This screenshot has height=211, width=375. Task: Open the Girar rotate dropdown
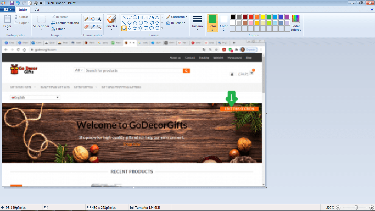[58, 29]
